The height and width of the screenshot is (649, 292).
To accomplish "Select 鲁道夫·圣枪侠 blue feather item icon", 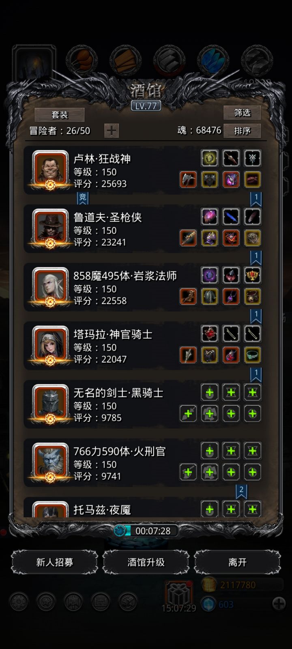I will click(231, 217).
